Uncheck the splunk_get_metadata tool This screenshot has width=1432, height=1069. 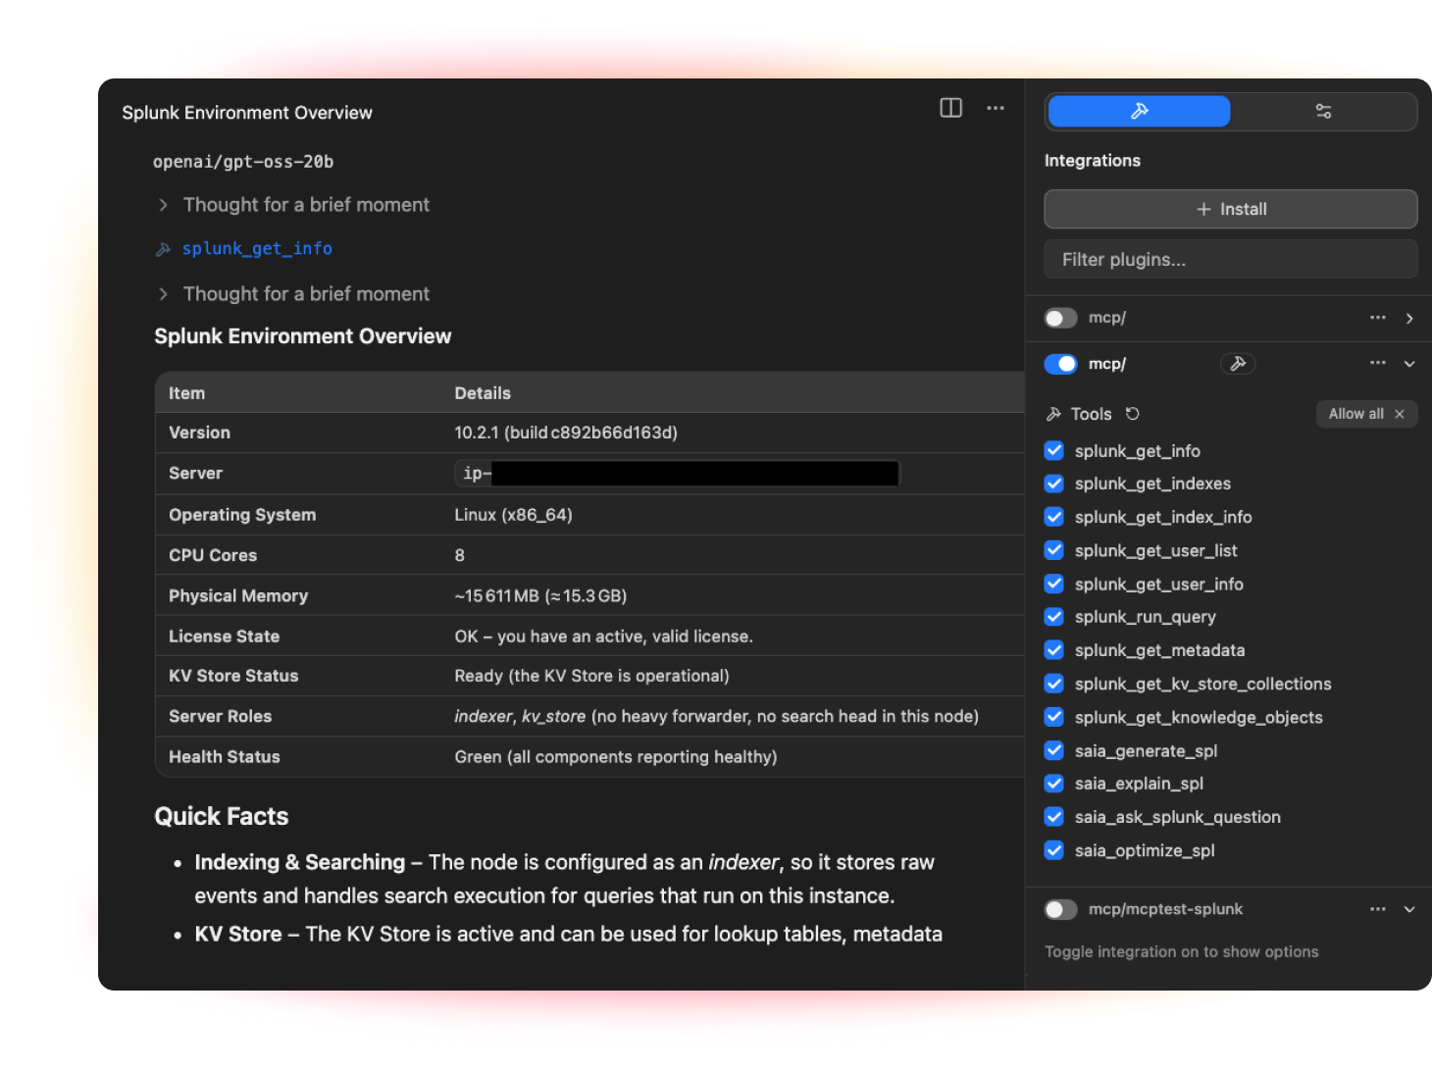point(1054,650)
